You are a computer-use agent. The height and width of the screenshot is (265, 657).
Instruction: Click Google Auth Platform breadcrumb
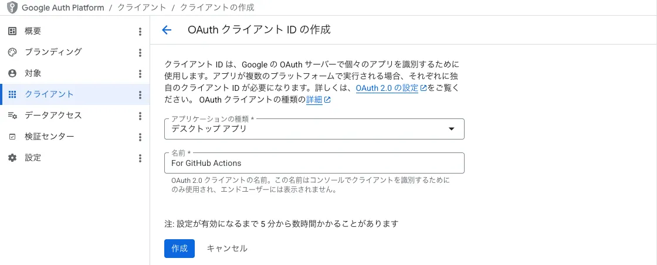63,8
